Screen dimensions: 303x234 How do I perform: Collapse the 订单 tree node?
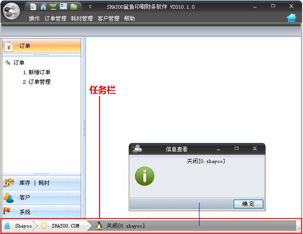(8, 62)
